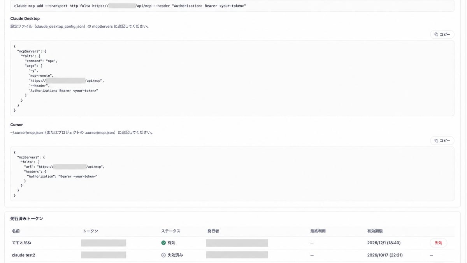Select the "--header" argument line
The height and width of the screenshot is (263, 467).
coord(39,85)
